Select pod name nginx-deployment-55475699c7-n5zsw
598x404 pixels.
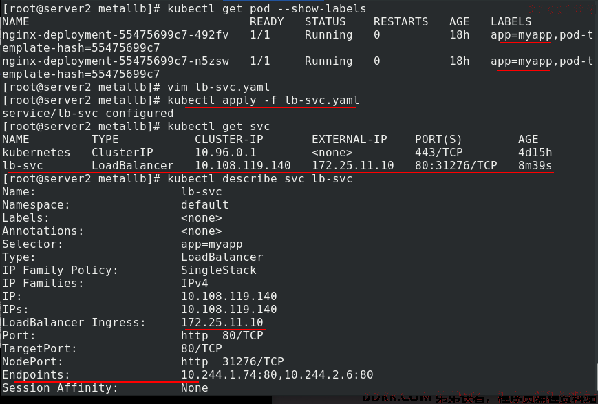click(116, 61)
